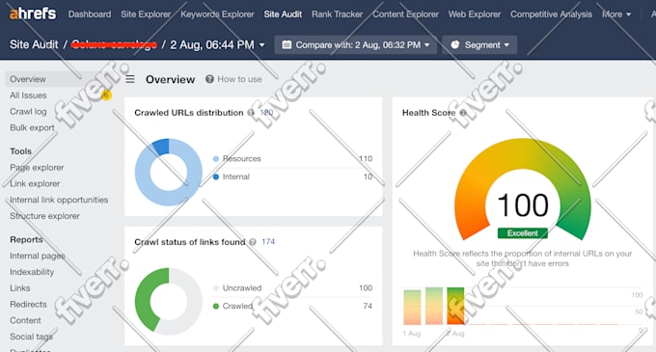The image size is (656, 352).
Task: Click the Resources value 110
Action: pos(366,158)
